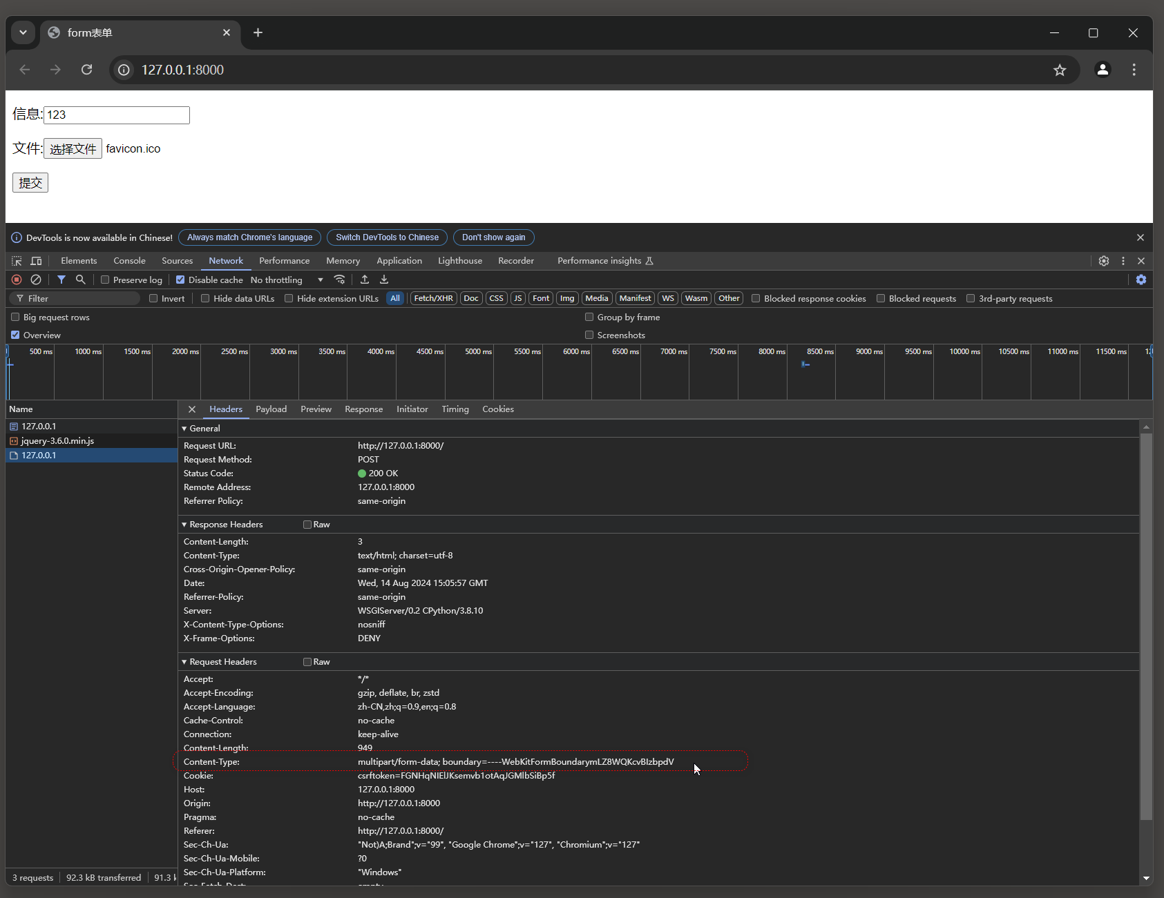The width and height of the screenshot is (1164, 898).
Task: Click Don't show again button
Action: coord(493,237)
